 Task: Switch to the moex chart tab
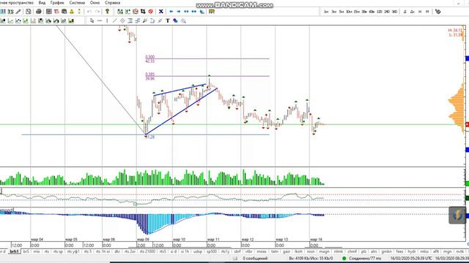pos(262,251)
